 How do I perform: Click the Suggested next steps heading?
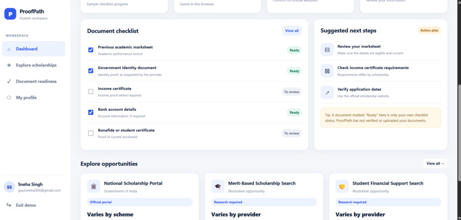[x=348, y=30]
